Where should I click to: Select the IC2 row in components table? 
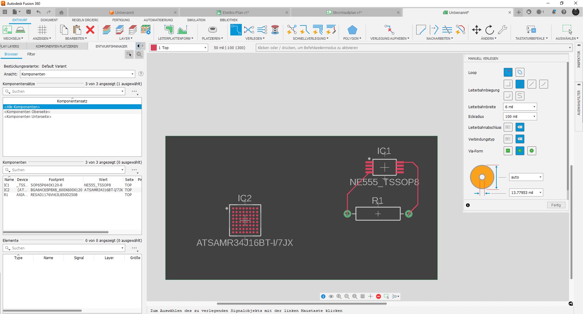point(72,190)
